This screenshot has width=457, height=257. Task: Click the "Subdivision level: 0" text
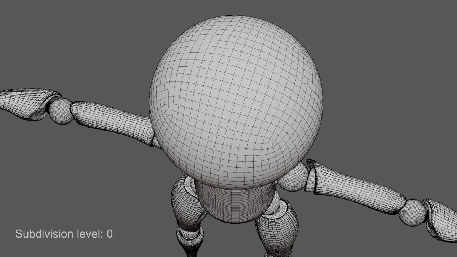click(64, 234)
